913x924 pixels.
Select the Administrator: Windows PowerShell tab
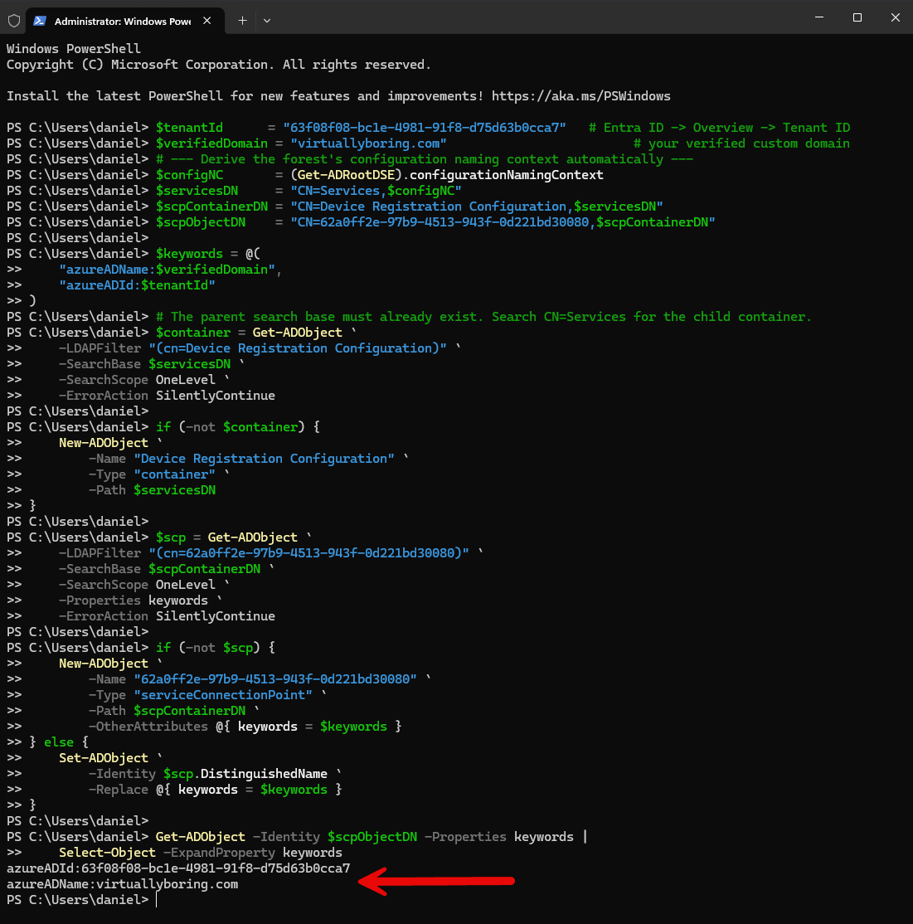(x=125, y=21)
